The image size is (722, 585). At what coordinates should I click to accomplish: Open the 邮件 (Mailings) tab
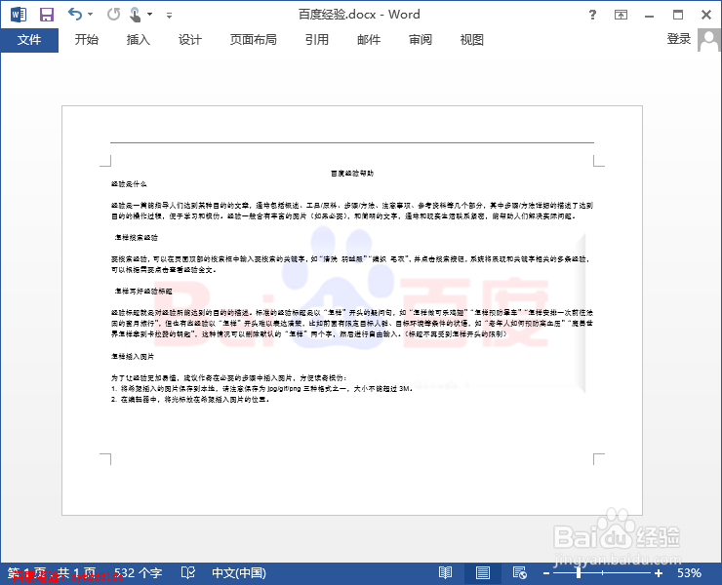coord(369,40)
